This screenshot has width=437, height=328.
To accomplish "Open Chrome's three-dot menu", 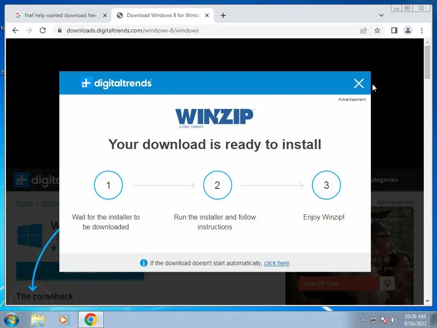I will click(x=422, y=30).
